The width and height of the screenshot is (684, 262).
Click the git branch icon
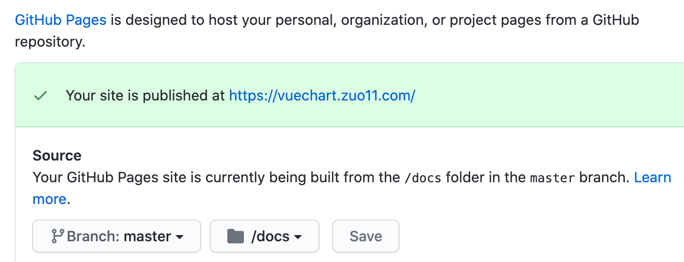(x=57, y=237)
